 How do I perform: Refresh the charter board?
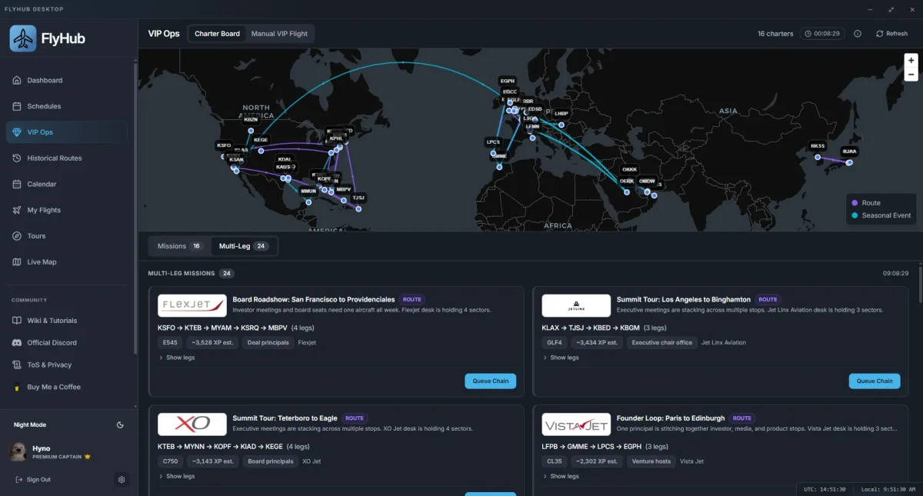click(891, 34)
